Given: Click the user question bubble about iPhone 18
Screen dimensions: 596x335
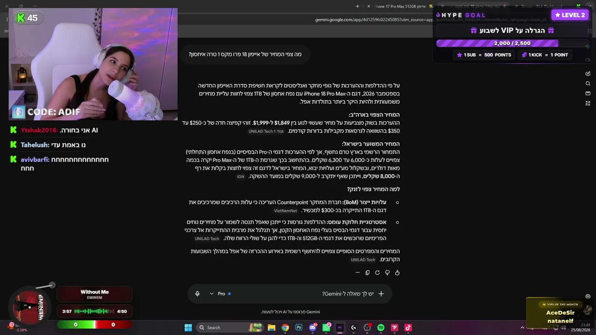Looking at the screenshot, I should pyautogui.click(x=245, y=54).
